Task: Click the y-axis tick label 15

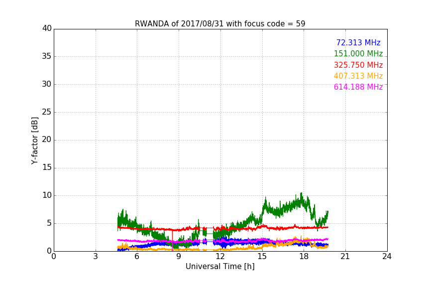Action: (47, 167)
